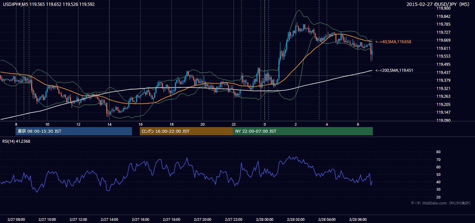Click hour tick 18 under the price chart
475x223 pixels.
(x=171, y=124)
